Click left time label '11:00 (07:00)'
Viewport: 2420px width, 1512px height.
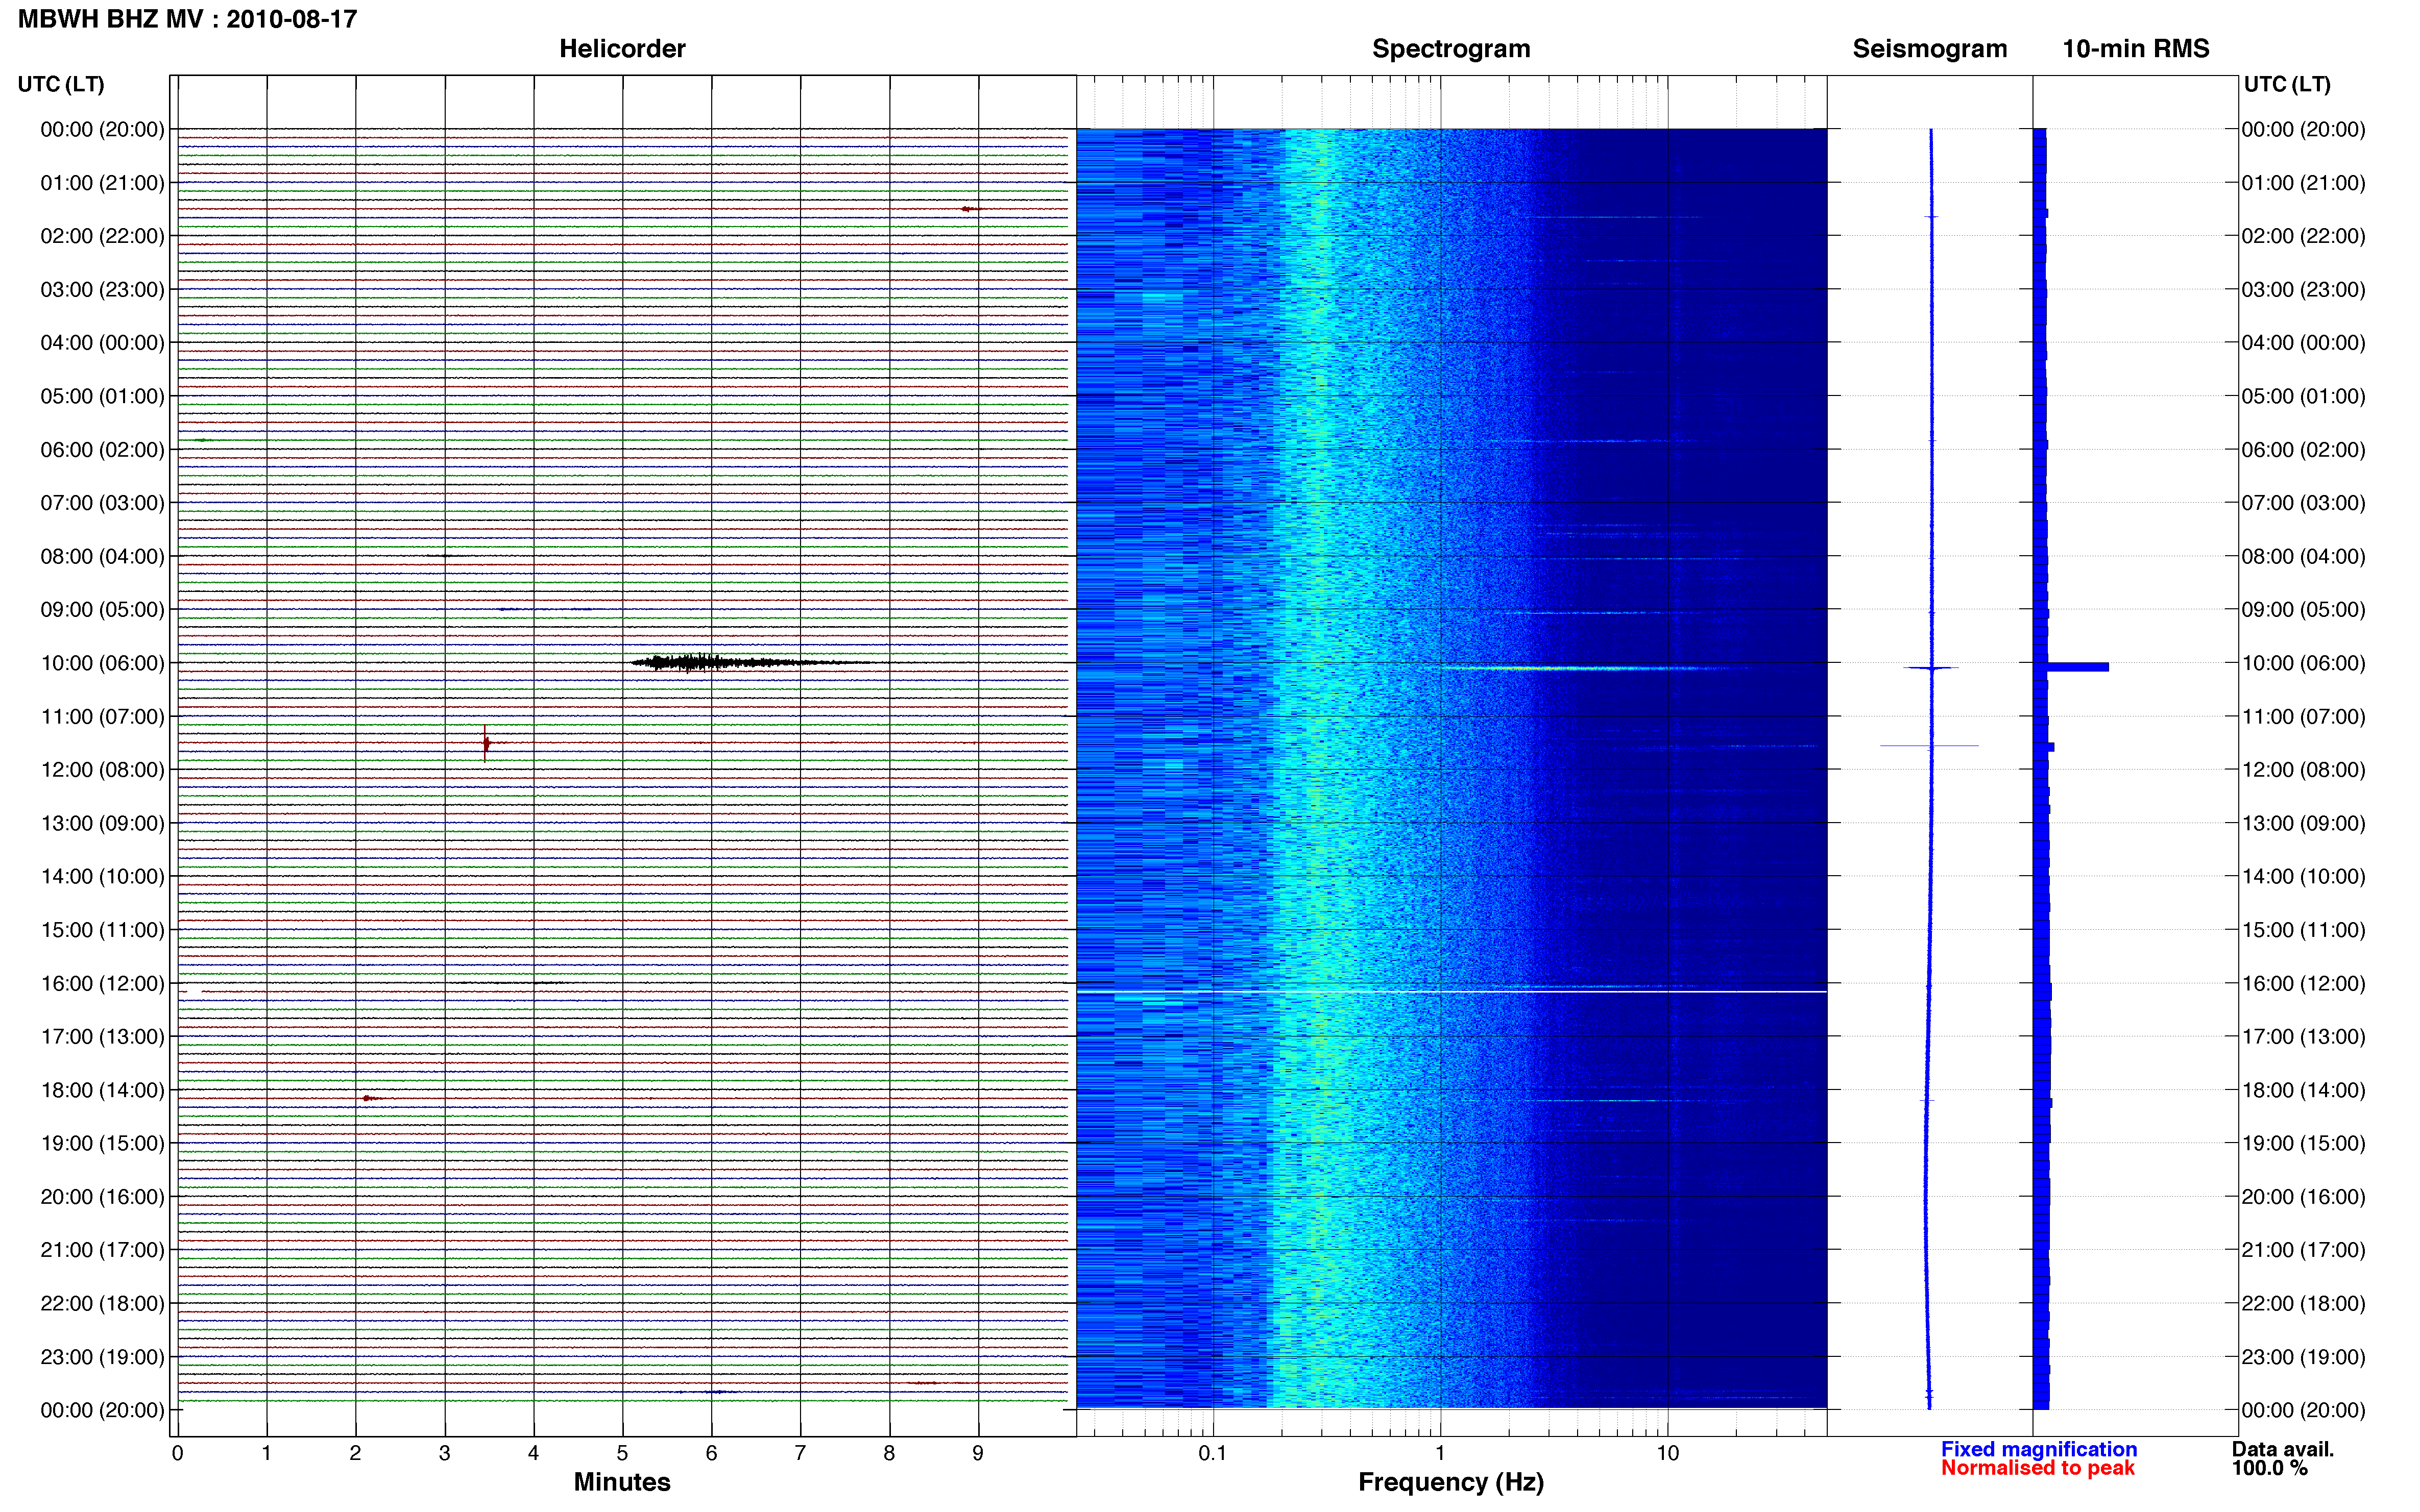click(102, 716)
